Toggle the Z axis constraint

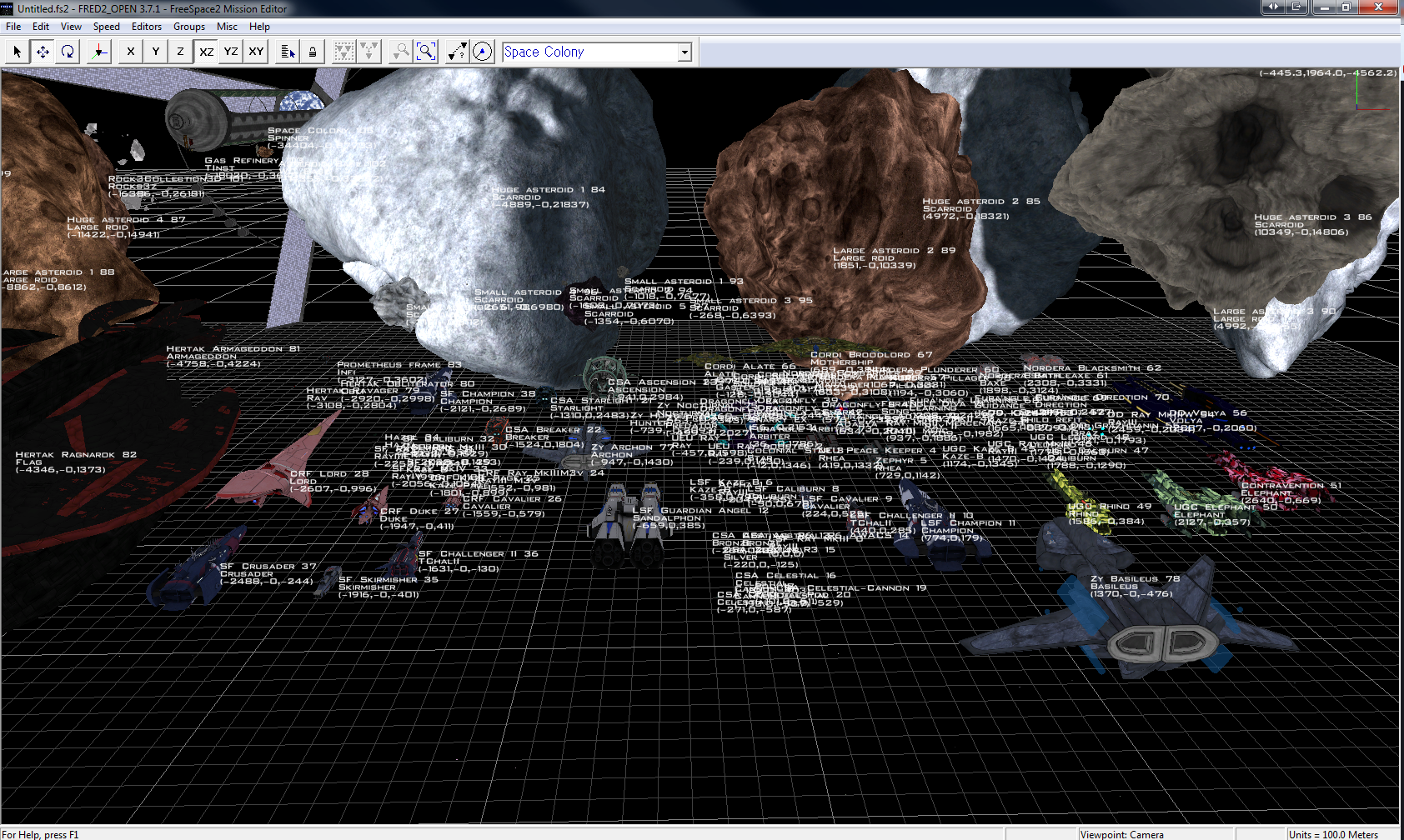(x=181, y=52)
